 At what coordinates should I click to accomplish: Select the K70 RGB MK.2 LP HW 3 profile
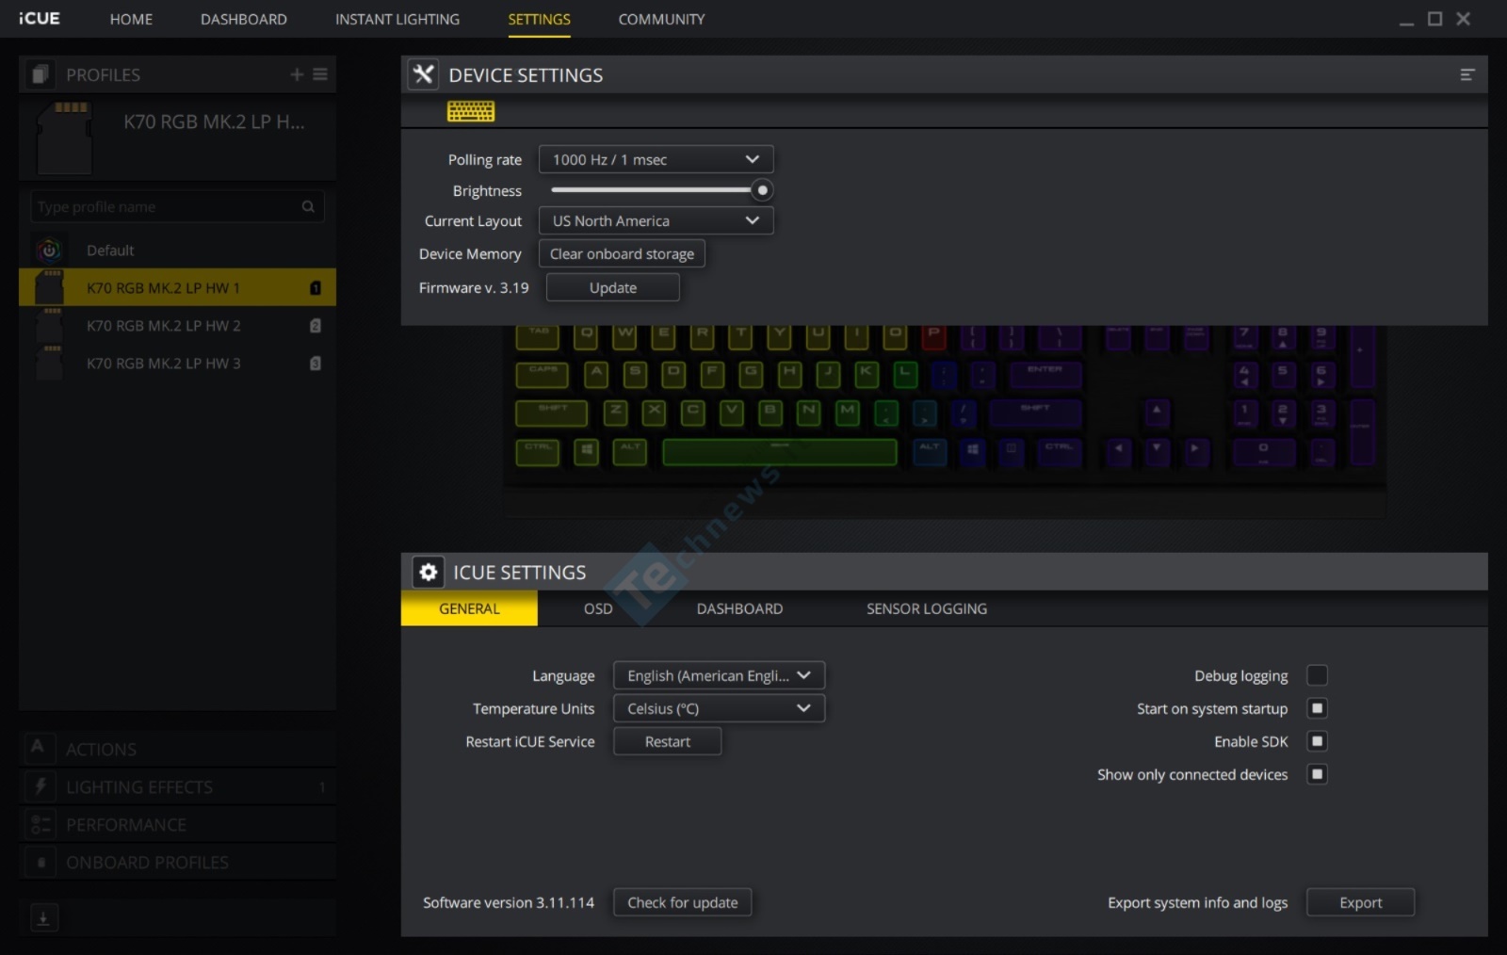coord(177,364)
